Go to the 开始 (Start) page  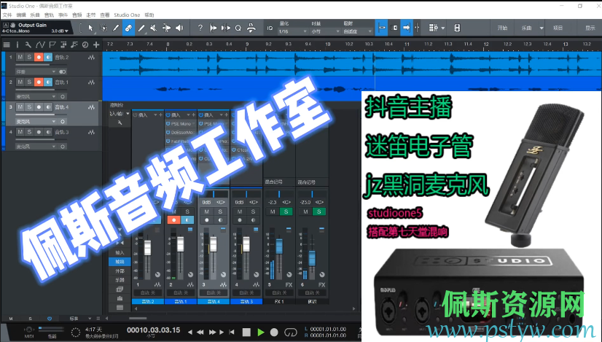503,28
